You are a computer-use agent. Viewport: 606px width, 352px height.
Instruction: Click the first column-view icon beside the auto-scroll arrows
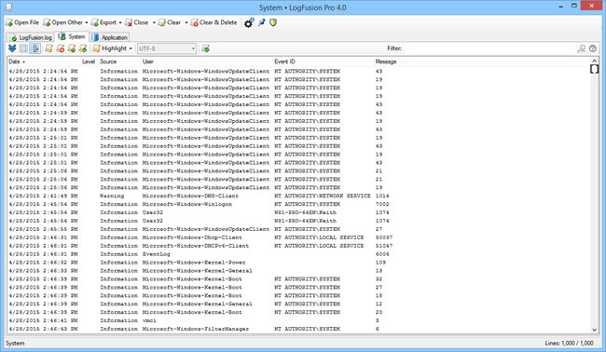pyautogui.click(x=23, y=48)
